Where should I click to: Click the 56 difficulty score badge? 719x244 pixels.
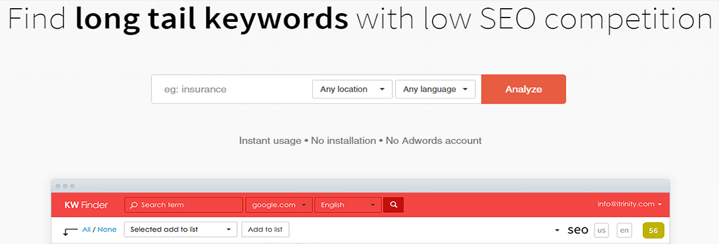point(654,231)
